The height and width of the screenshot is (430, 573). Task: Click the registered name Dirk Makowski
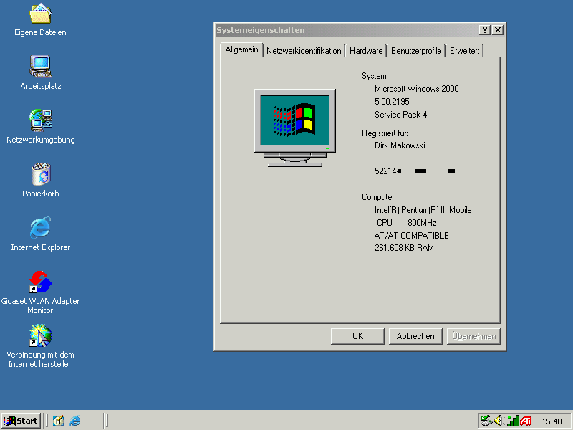(x=400, y=145)
